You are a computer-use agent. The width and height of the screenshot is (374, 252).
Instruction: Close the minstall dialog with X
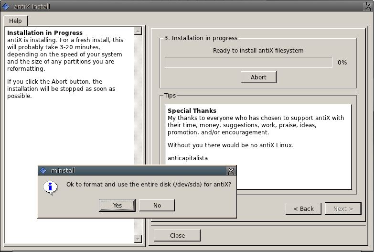click(x=231, y=171)
